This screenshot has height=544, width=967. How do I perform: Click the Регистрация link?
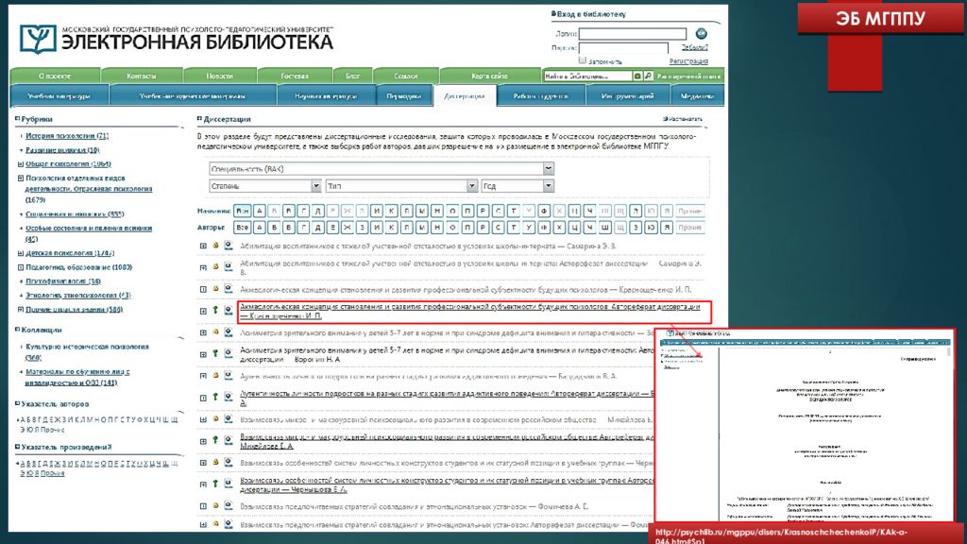[x=688, y=61]
